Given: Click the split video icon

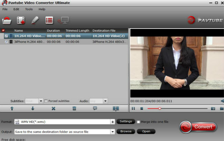Looking at the screenshot, I should pyautogui.click(x=116, y=109).
